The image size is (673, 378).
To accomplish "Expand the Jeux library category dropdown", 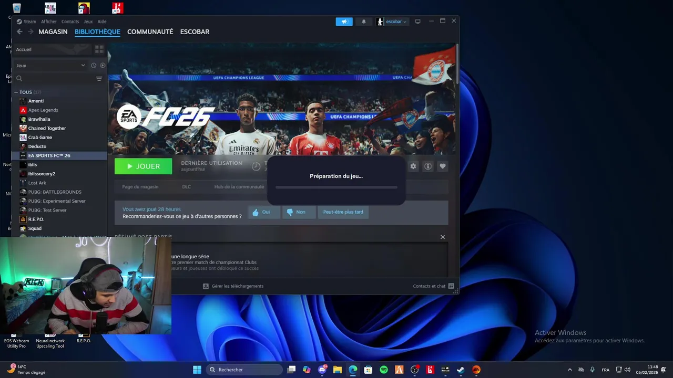I will (x=50, y=66).
